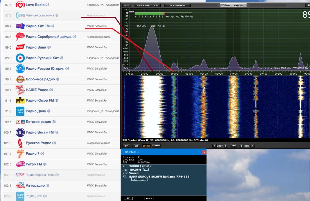Decrease RBW with the left arrow
Viewport: 310px width, 201px height.
click(x=241, y=146)
